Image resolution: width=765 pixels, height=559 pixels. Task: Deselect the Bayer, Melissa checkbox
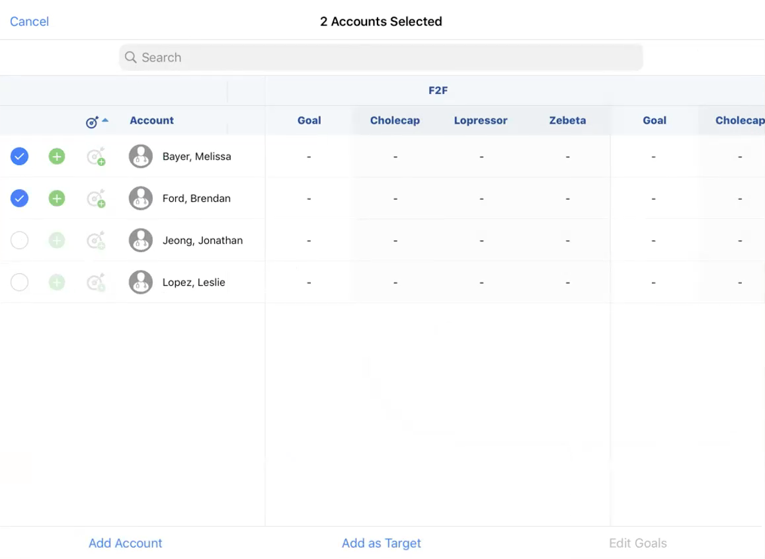[20, 157]
